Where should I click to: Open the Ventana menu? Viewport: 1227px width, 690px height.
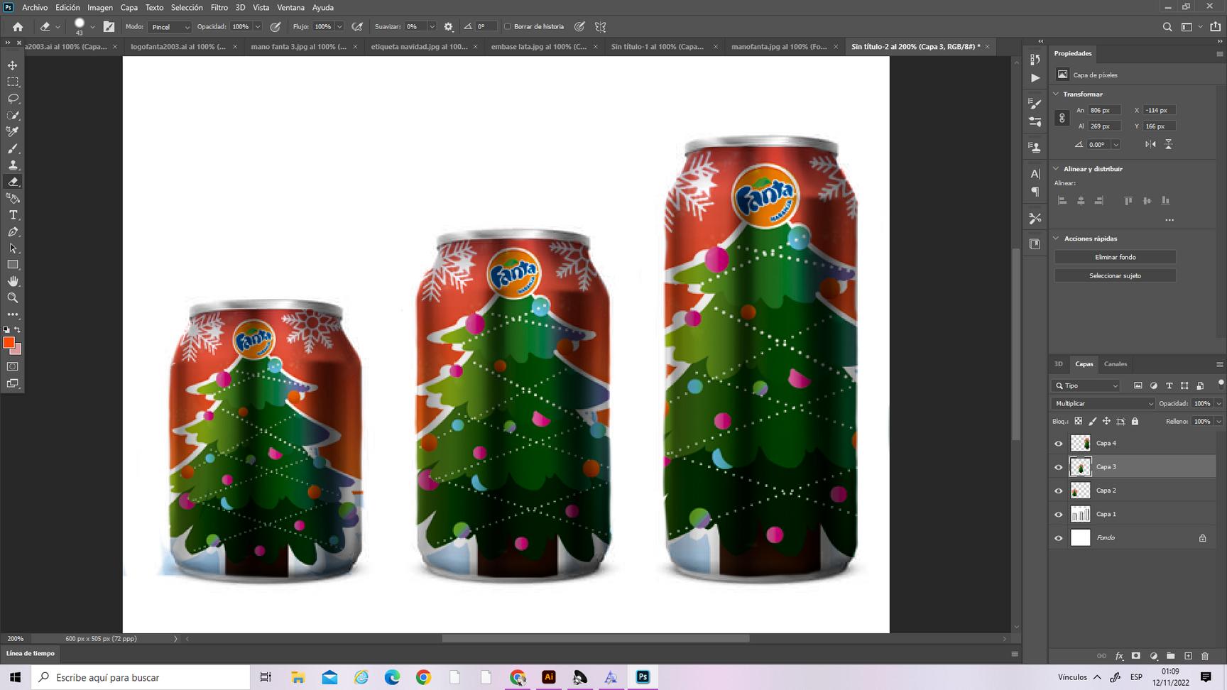(x=290, y=7)
